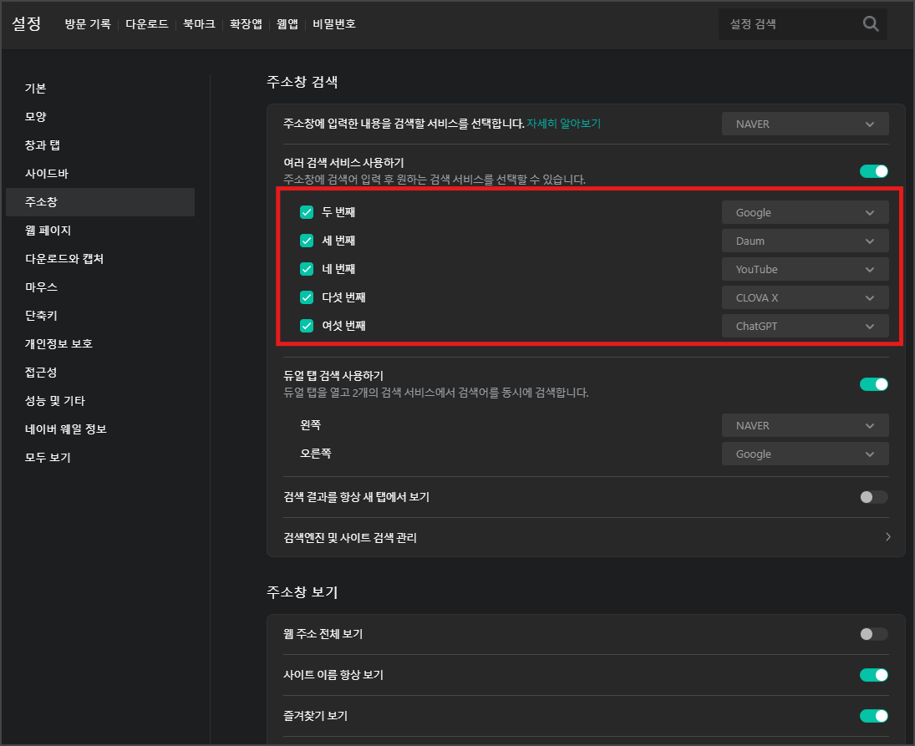Open 검색엔진 및 사이트 검색 관리

(x=585, y=537)
